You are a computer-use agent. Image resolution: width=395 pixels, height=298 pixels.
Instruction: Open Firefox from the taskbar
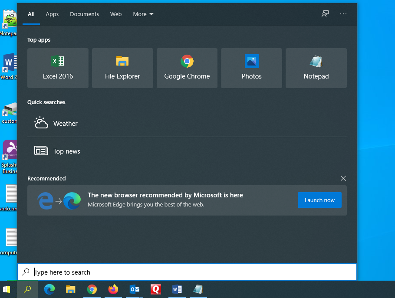[x=113, y=289]
